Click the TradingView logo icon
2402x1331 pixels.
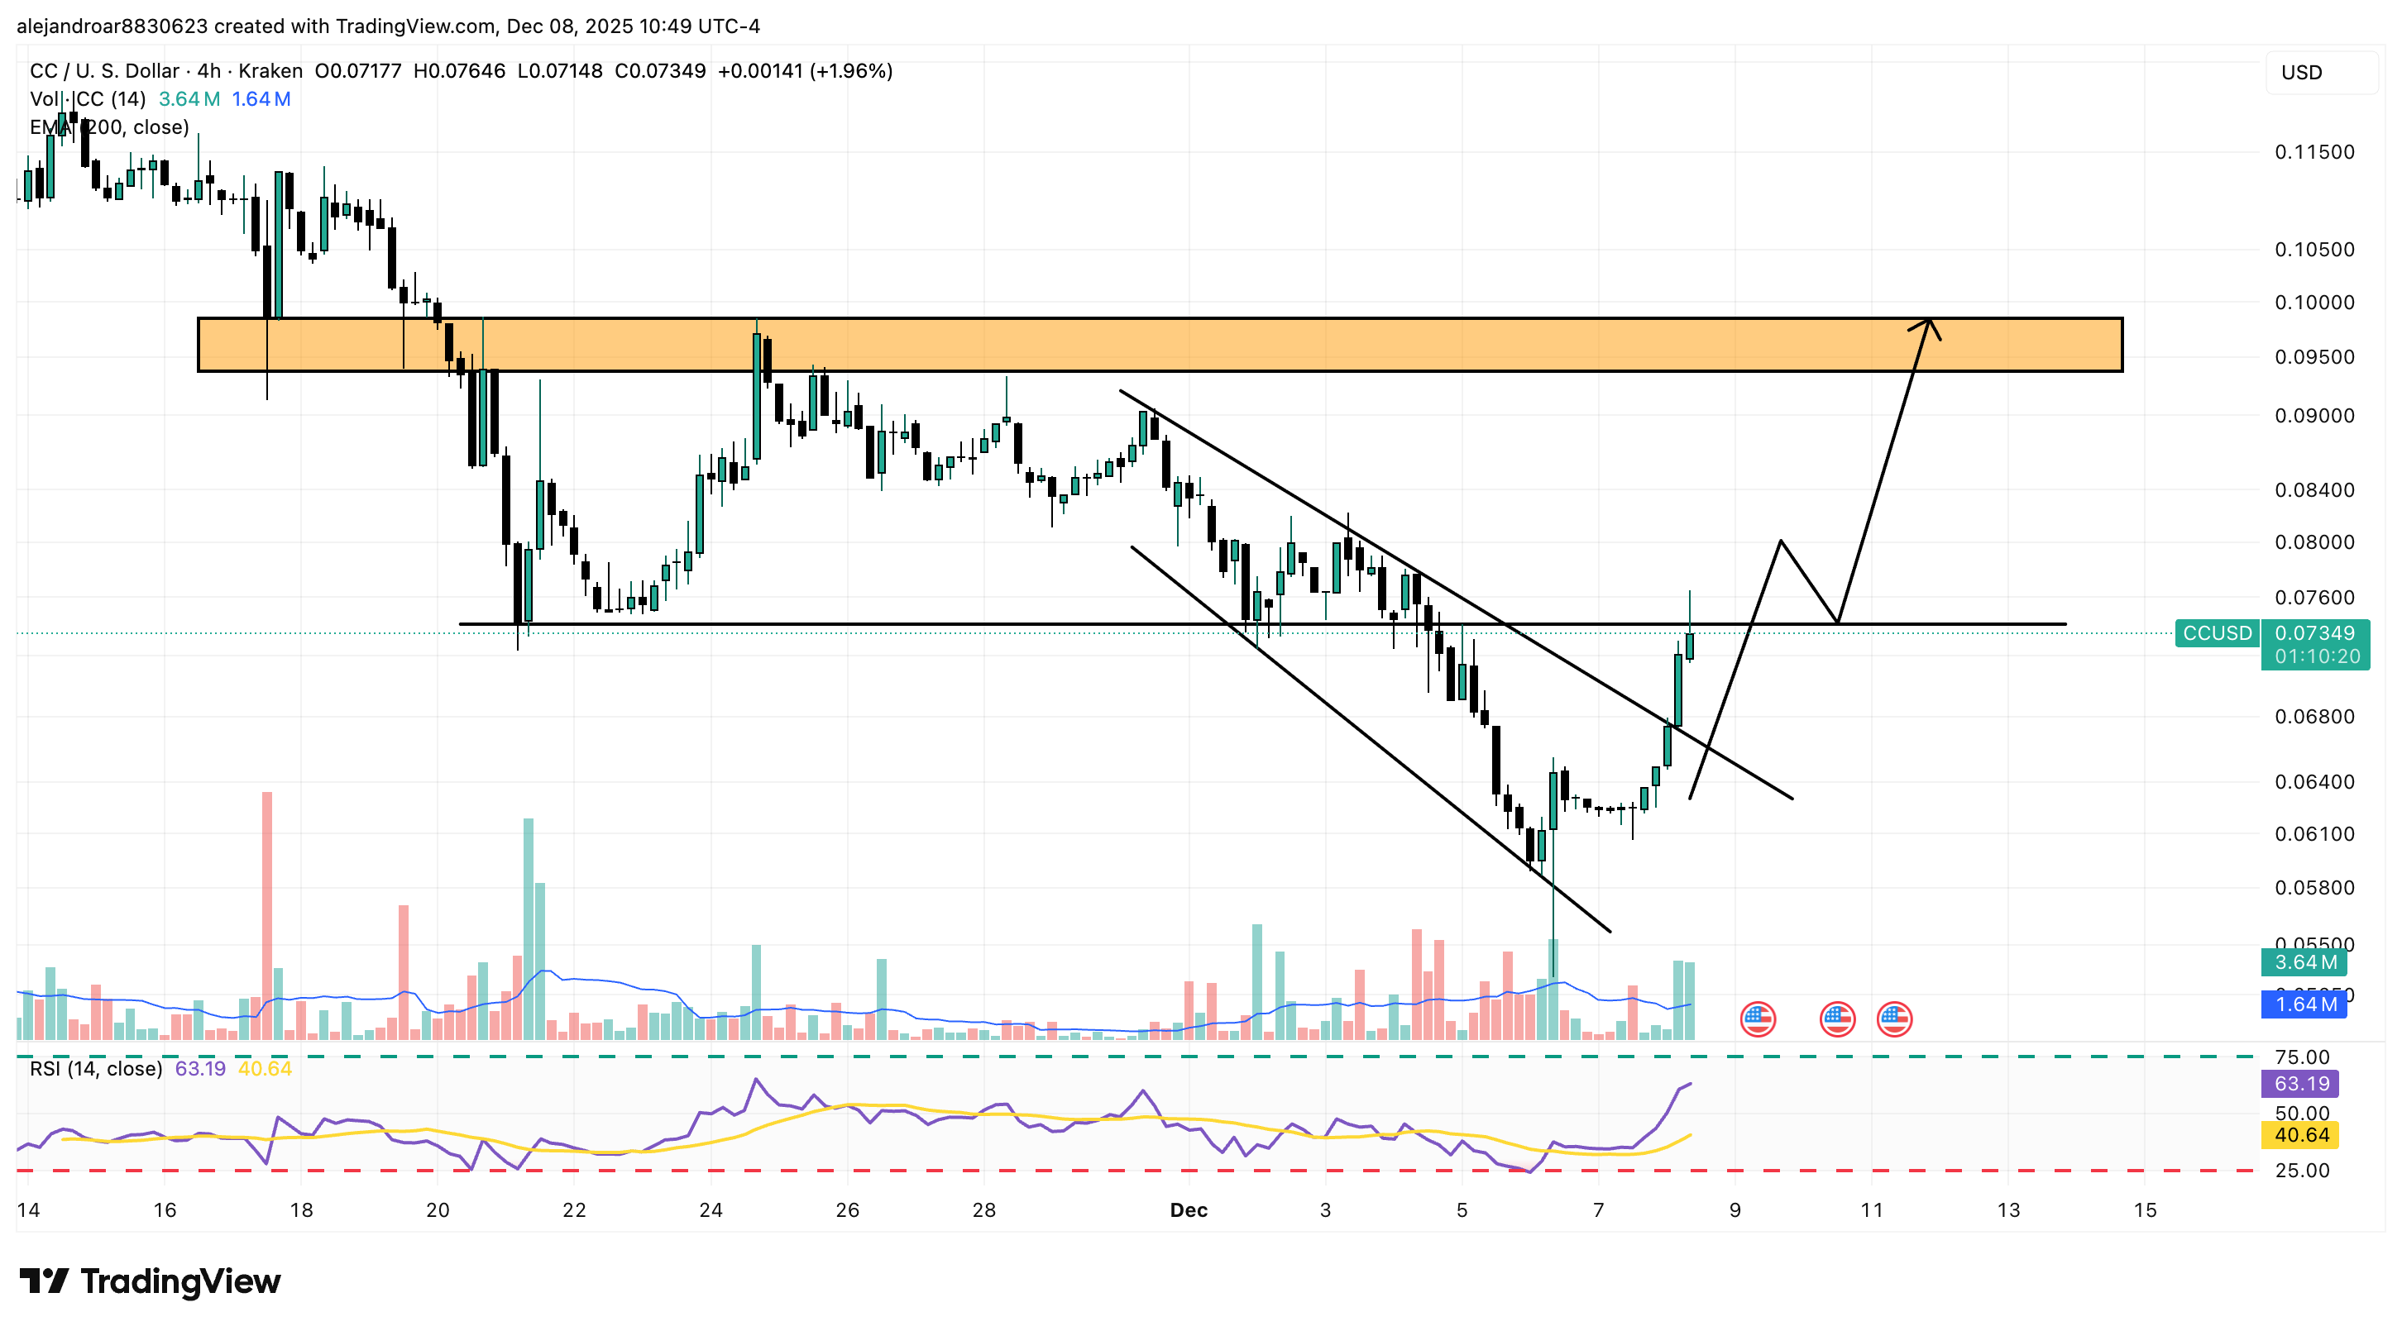43,1281
